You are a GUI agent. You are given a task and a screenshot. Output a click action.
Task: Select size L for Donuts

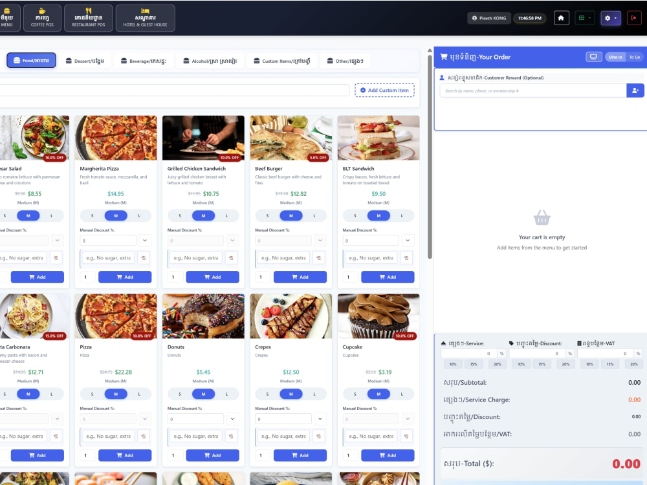[x=226, y=394]
